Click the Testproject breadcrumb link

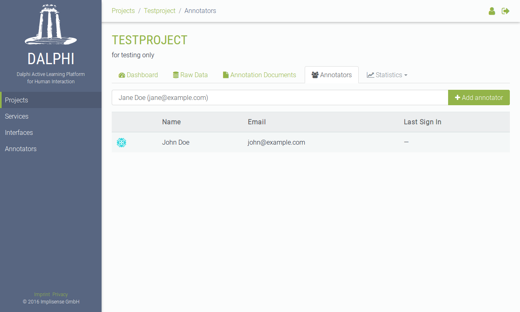coord(160,11)
